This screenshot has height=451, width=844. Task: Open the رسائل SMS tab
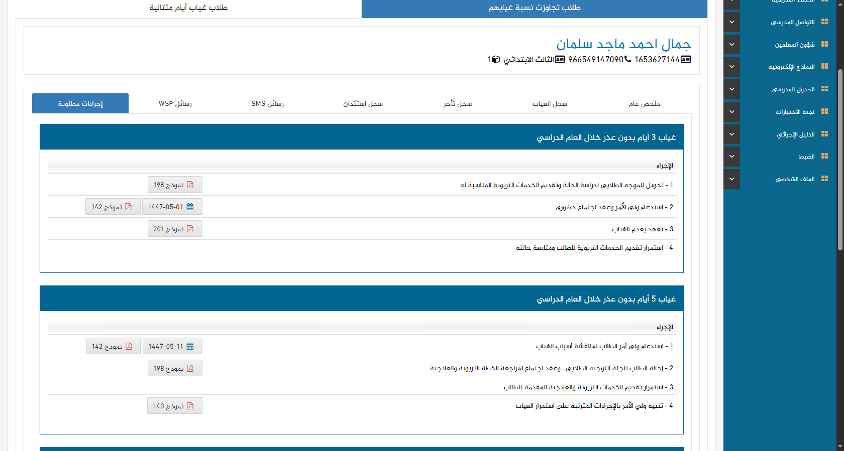coord(267,104)
